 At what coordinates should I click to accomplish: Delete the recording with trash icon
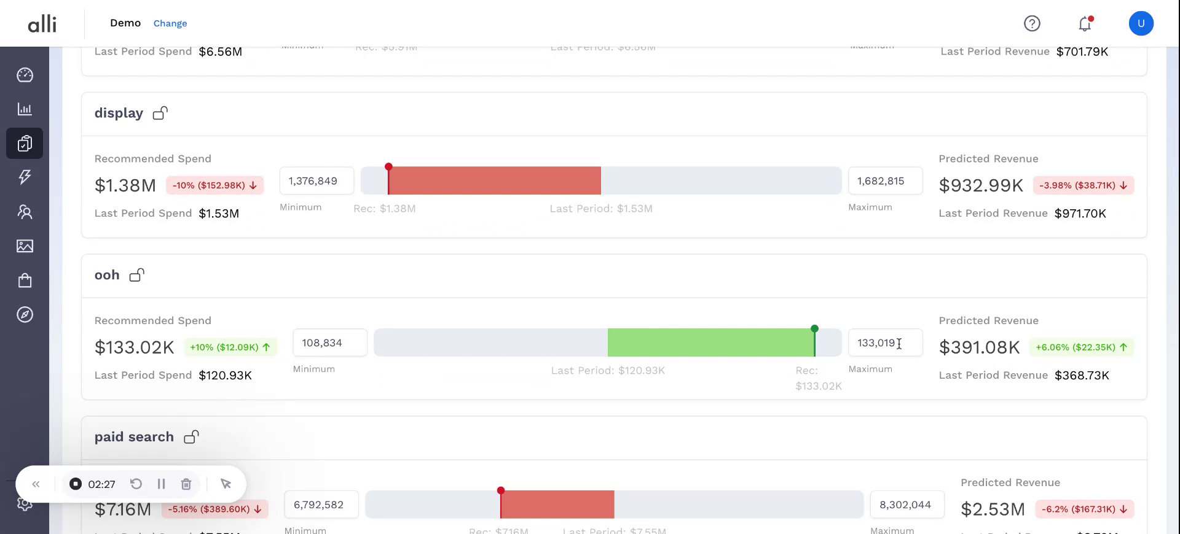[186, 484]
